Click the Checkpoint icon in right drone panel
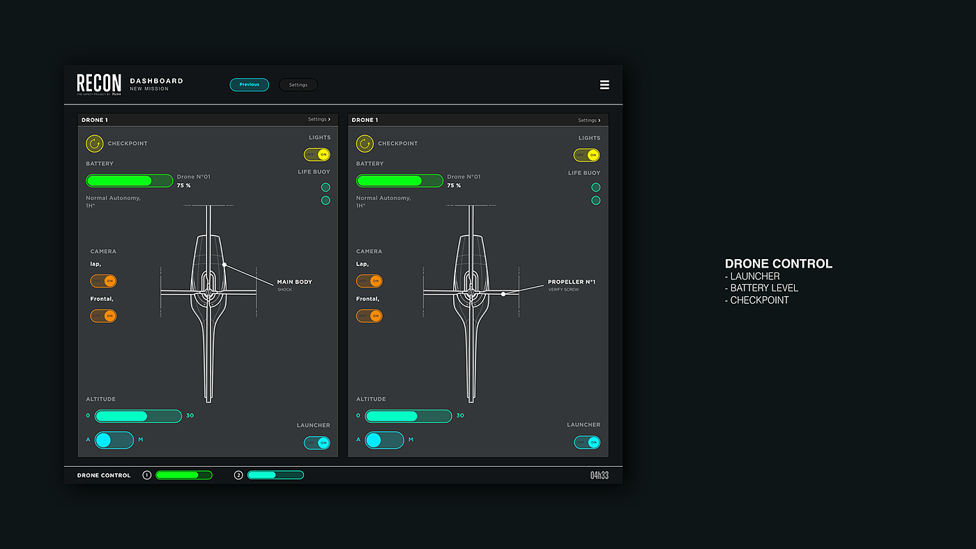The height and width of the screenshot is (549, 976). (365, 144)
